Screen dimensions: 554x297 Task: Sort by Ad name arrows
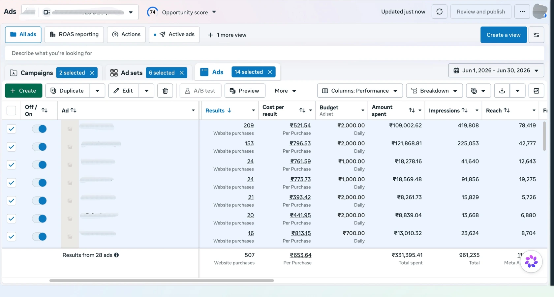(x=74, y=110)
